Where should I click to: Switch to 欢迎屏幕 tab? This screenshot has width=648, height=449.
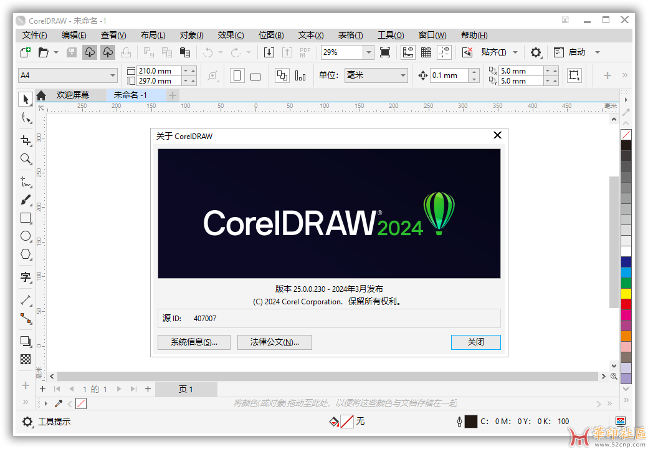click(x=73, y=95)
